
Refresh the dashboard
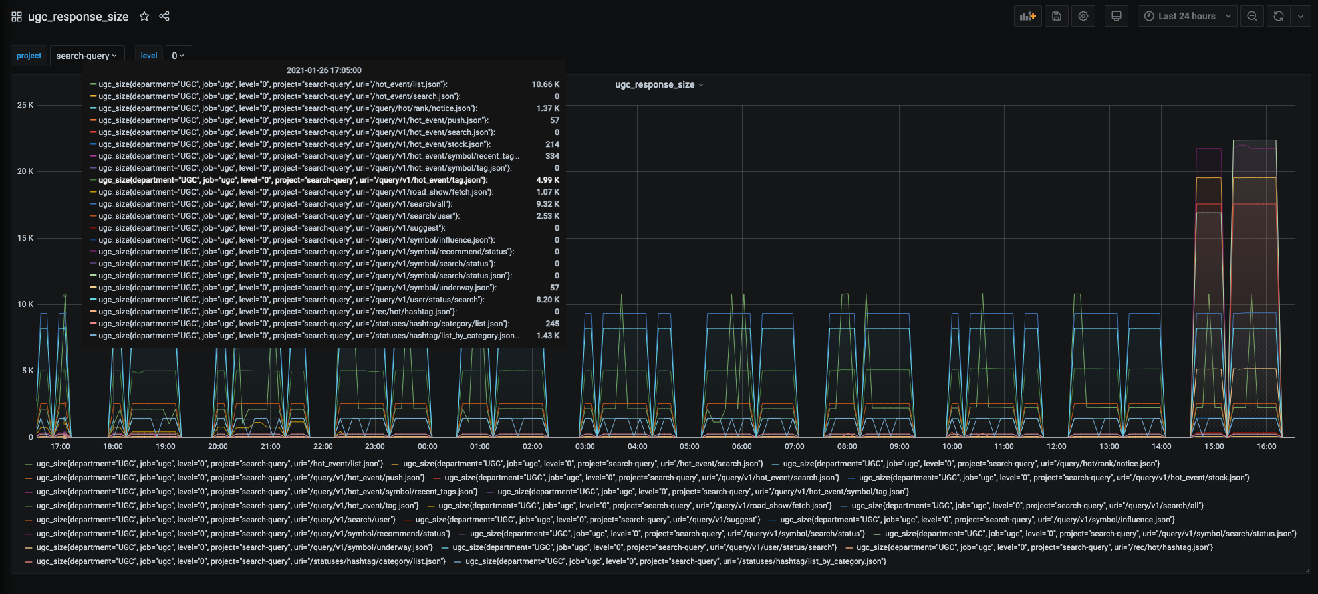pyautogui.click(x=1279, y=16)
